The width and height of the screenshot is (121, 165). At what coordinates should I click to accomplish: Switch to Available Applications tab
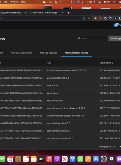(21, 53)
